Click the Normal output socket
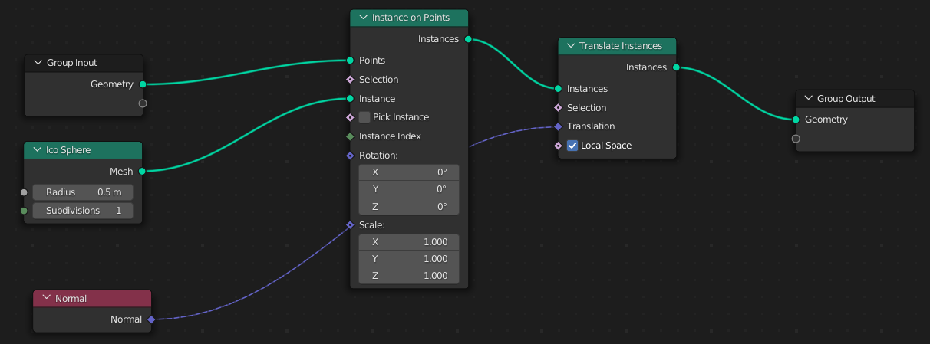This screenshot has height=344, width=930. pyautogui.click(x=151, y=319)
